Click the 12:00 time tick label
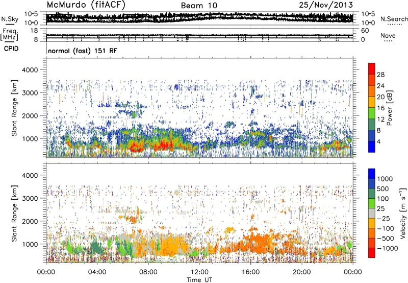Image resolution: width=408 pixels, height=283 pixels. (199, 272)
